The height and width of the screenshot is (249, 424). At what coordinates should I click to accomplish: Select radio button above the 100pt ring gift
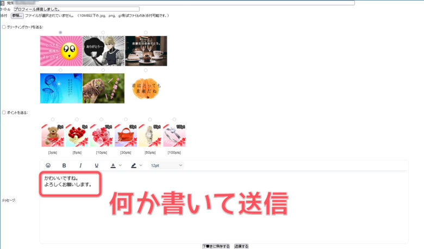point(174,119)
